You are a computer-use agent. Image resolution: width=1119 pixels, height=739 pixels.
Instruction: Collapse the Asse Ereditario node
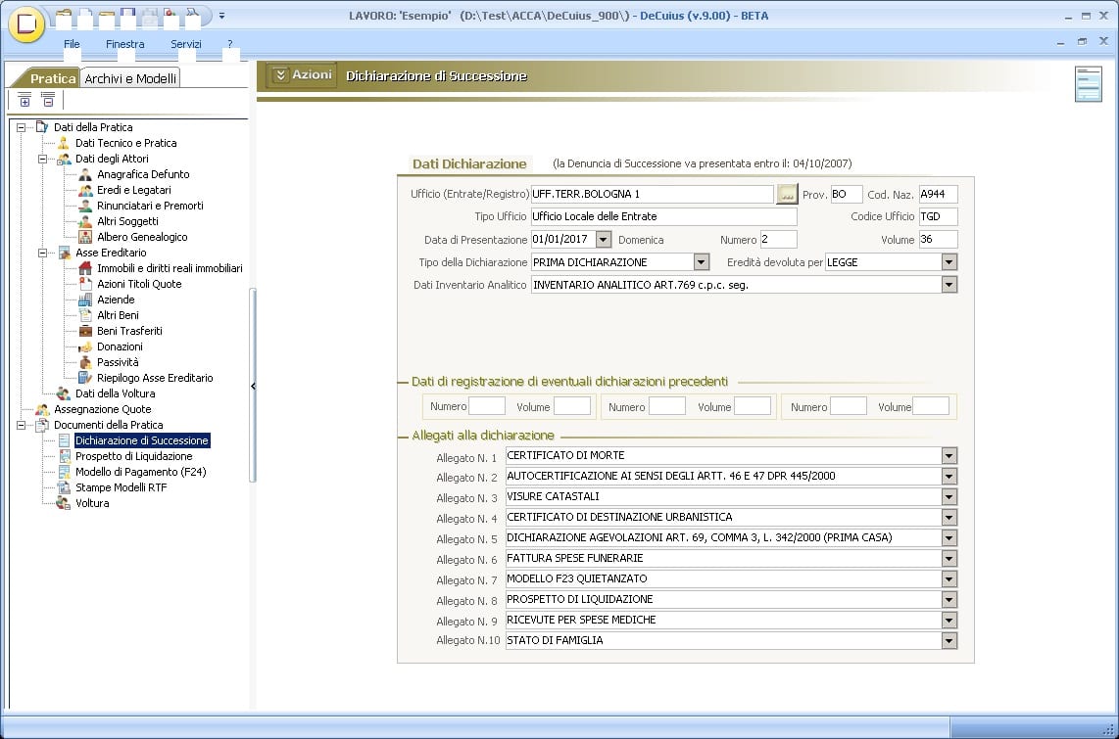[42, 253]
